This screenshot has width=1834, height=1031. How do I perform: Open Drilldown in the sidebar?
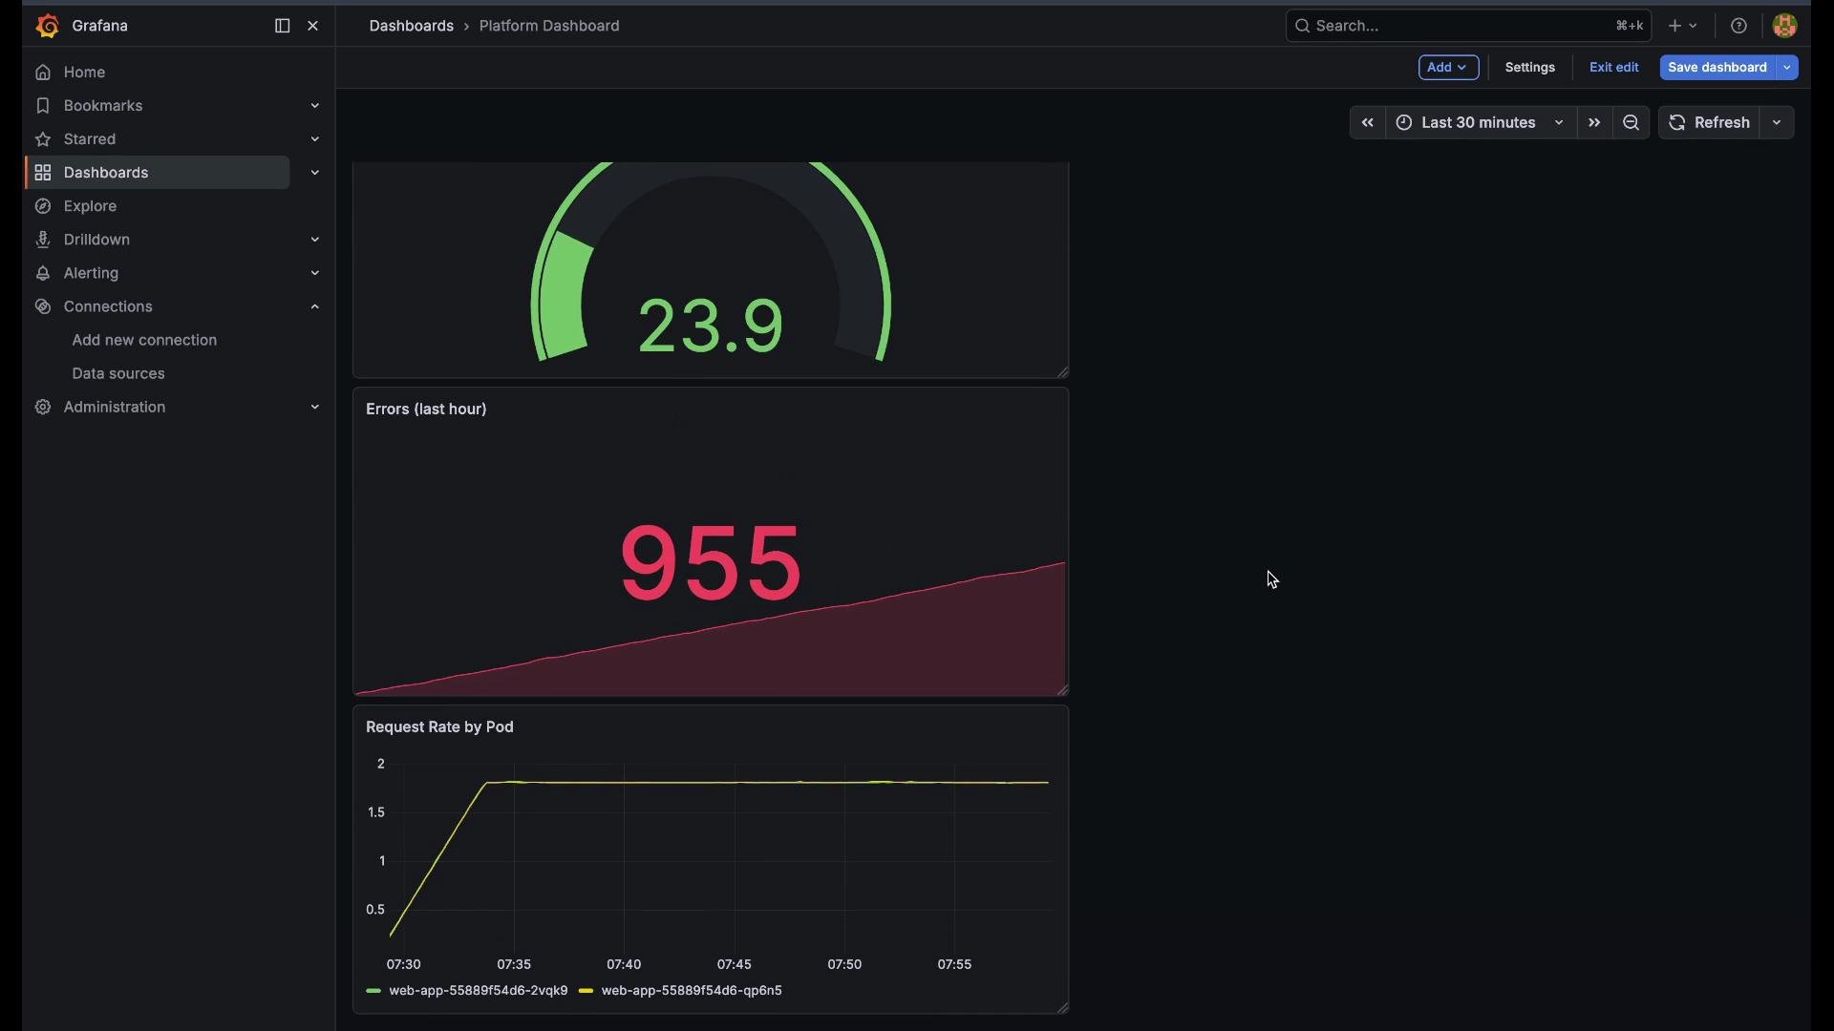click(96, 240)
